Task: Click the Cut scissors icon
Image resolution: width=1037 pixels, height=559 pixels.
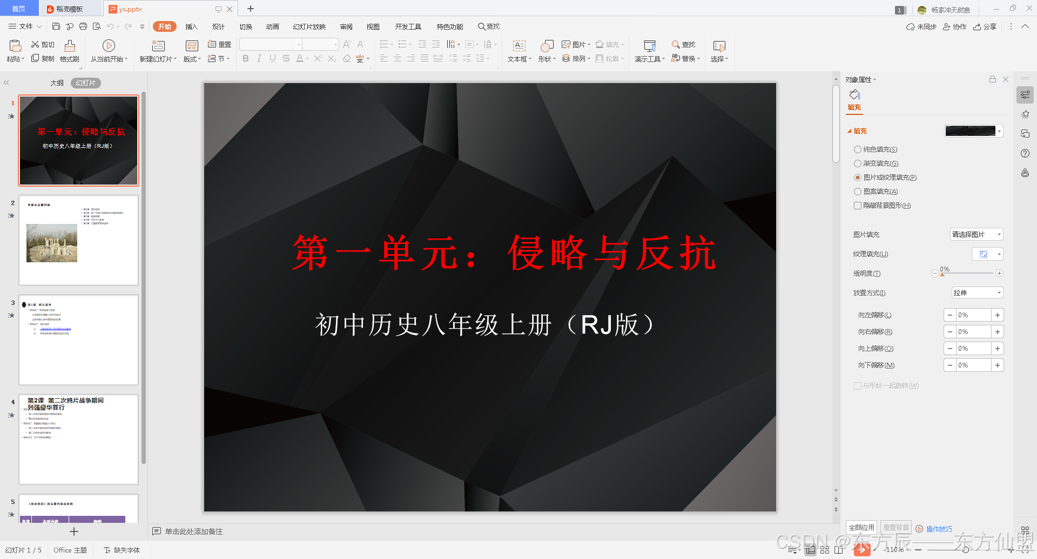Action: (x=35, y=44)
